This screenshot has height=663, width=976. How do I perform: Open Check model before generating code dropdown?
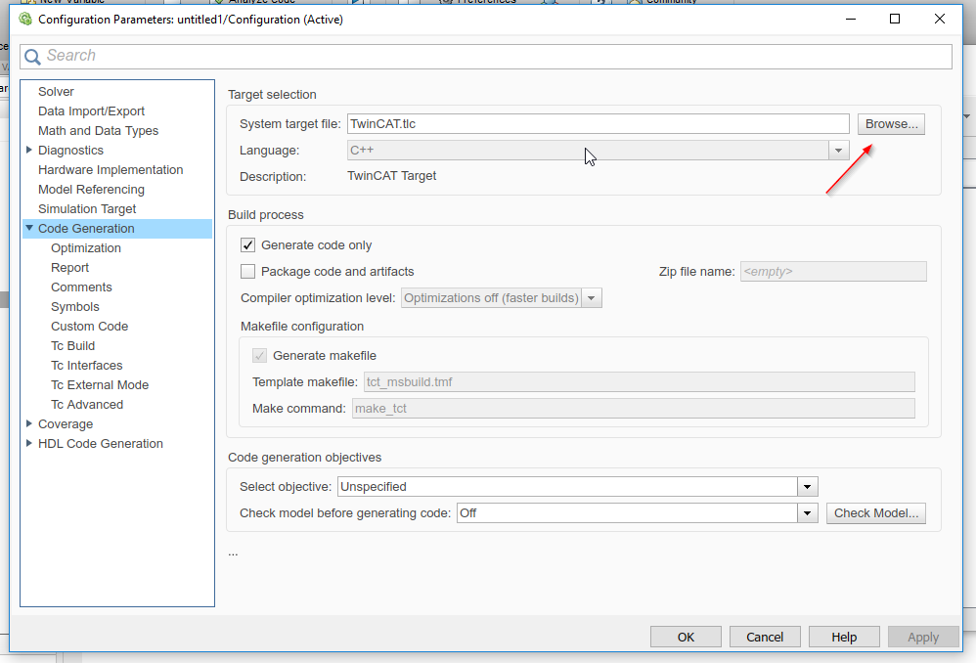pos(808,513)
